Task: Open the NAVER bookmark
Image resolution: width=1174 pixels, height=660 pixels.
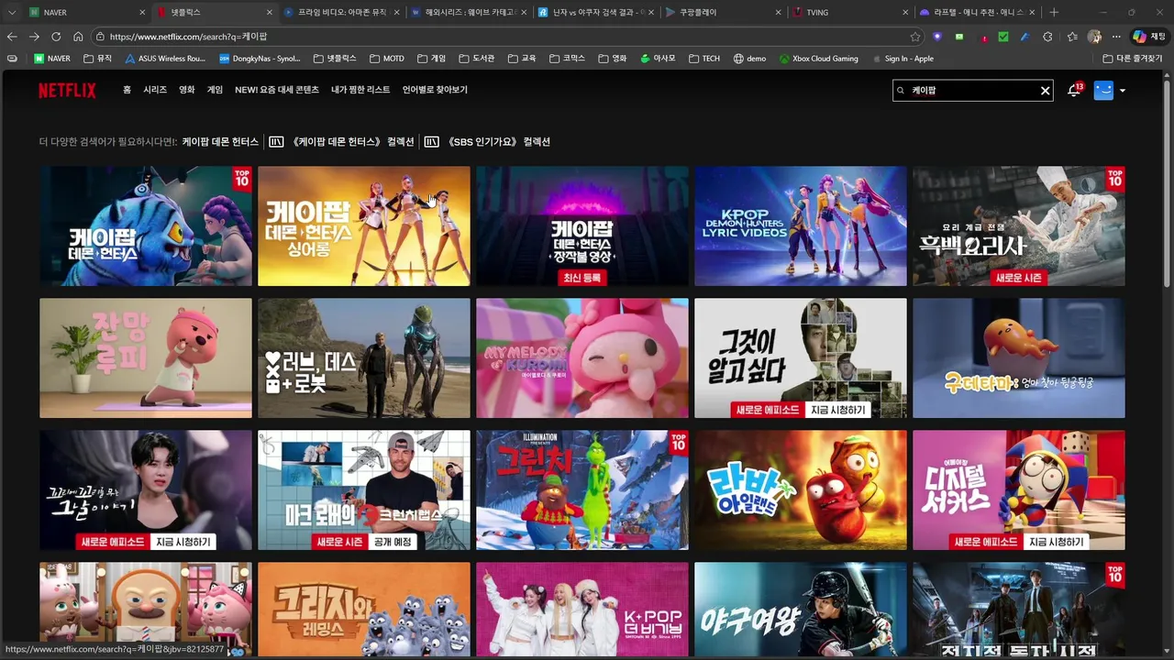Action: (x=52, y=59)
